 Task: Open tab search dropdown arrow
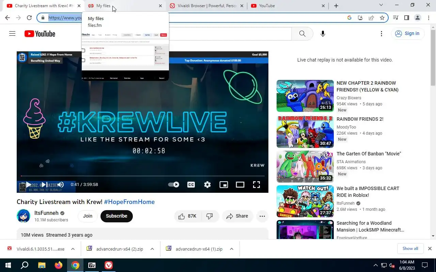(381, 5)
